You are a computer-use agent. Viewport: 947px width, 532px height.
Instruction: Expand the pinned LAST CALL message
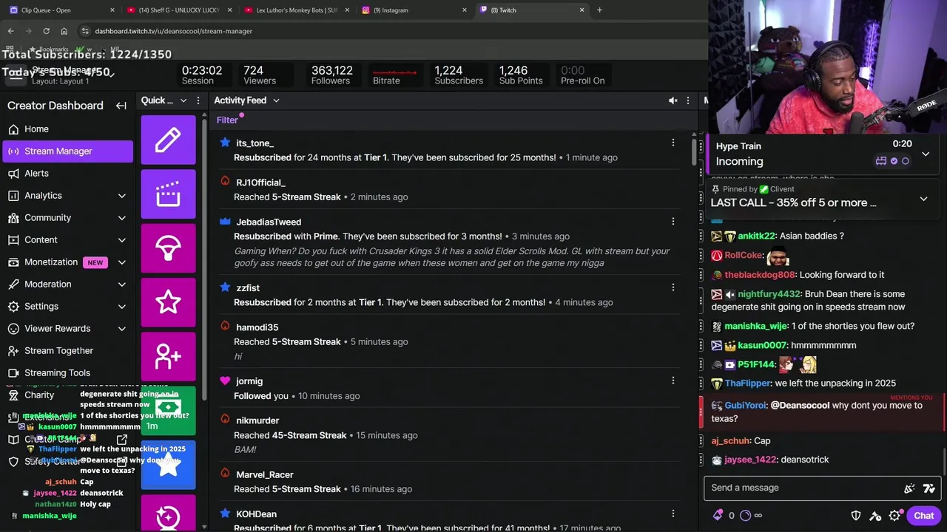point(923,199)
